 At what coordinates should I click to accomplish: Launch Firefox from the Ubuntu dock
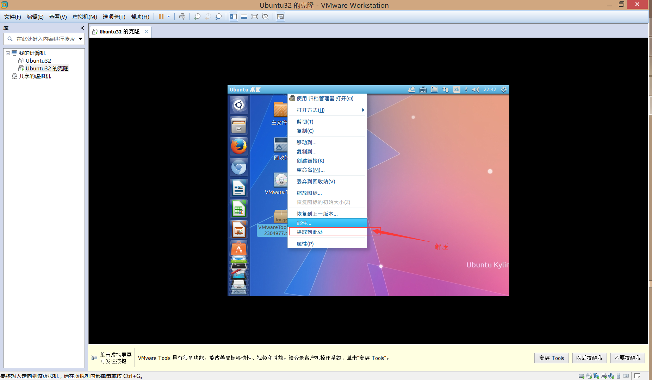pos(239,146)
